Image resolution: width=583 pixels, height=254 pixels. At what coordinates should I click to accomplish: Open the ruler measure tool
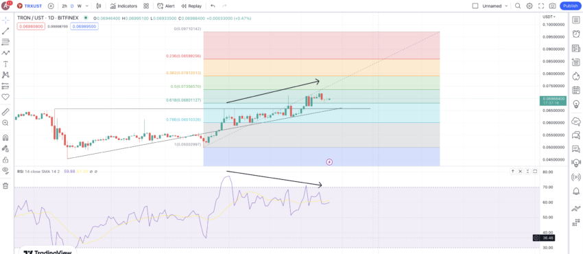[x=5, y=112]
